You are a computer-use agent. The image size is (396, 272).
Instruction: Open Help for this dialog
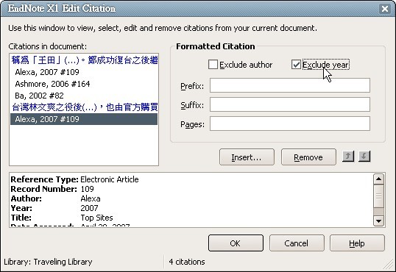(x=357, y=243)
